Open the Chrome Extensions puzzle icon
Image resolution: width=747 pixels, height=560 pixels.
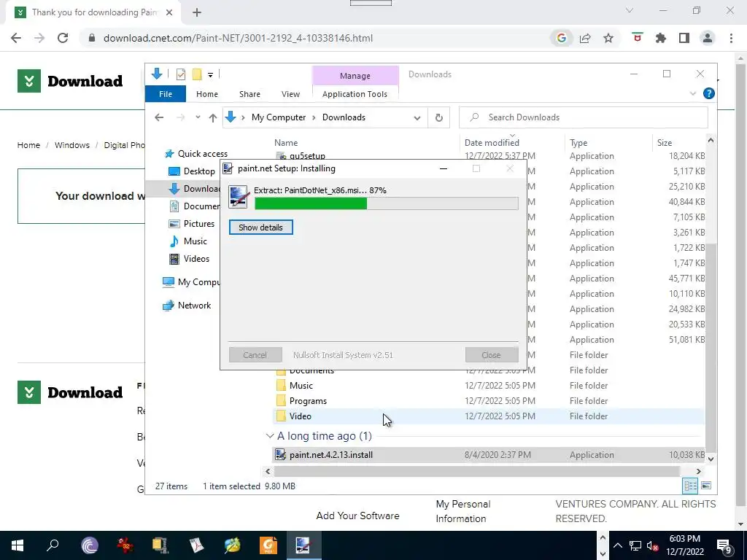(661, 38)
